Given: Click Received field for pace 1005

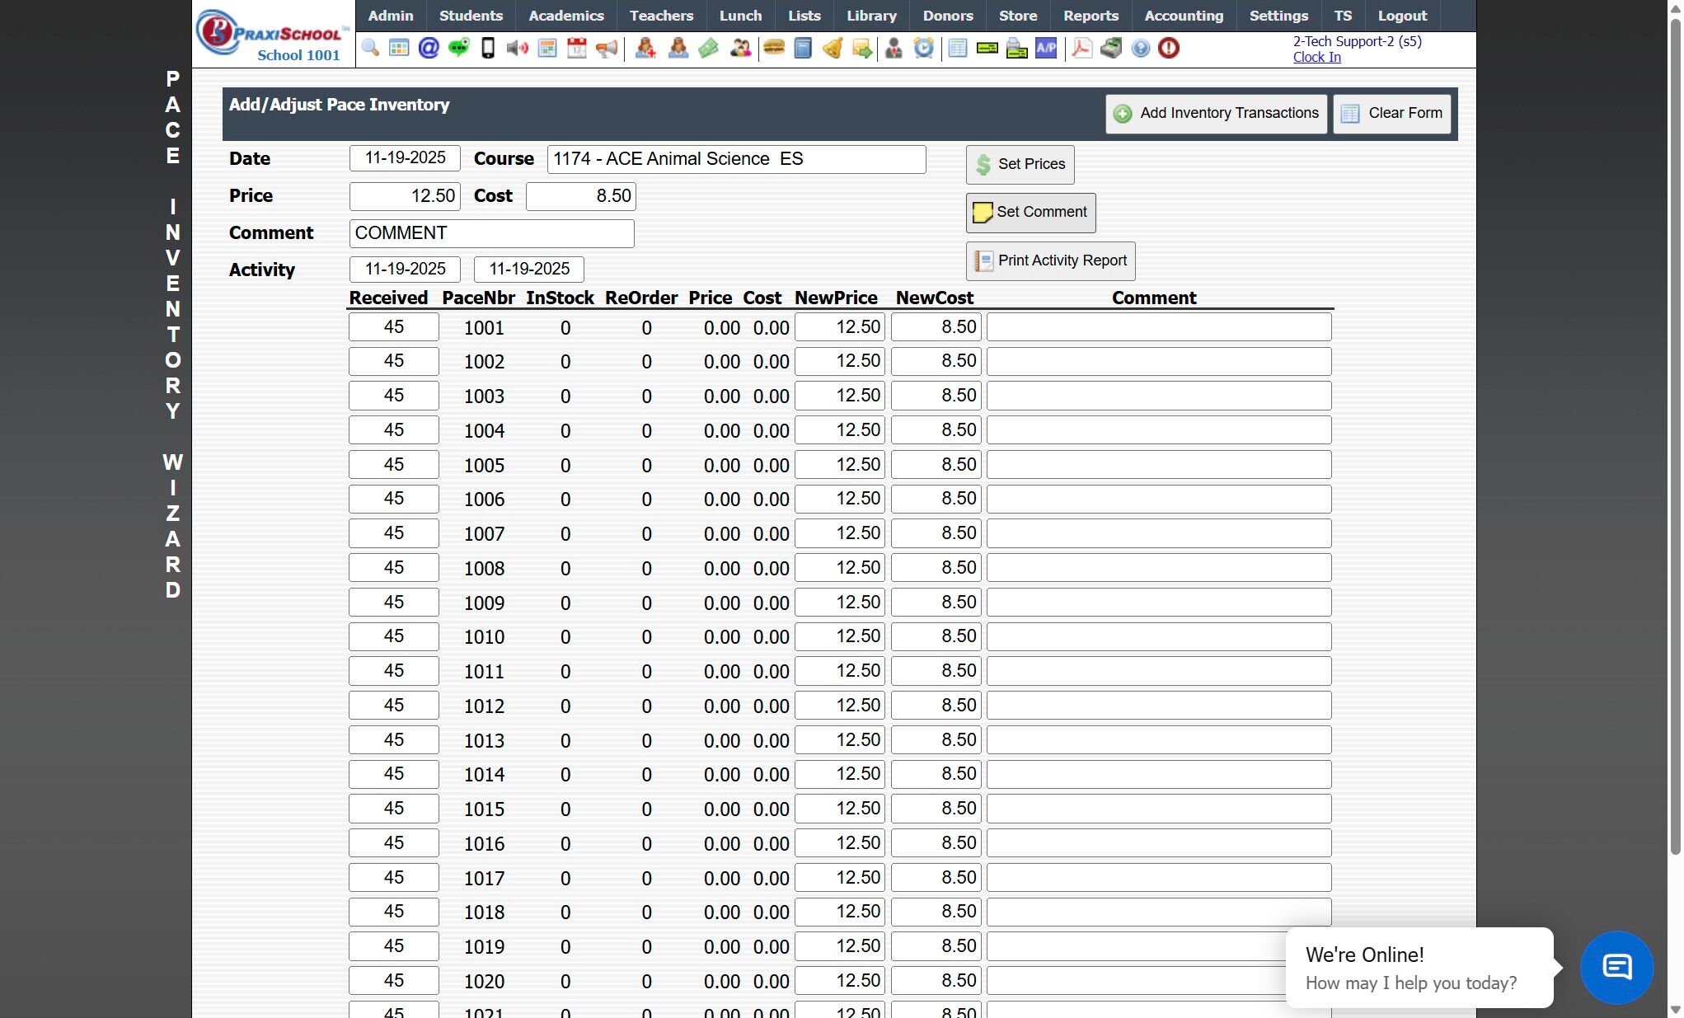Looking at the screenshot, I should pos(393,465).
